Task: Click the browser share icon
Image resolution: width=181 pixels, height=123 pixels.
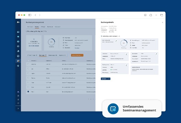Action: pyautogui.click(x=151, y=15)
